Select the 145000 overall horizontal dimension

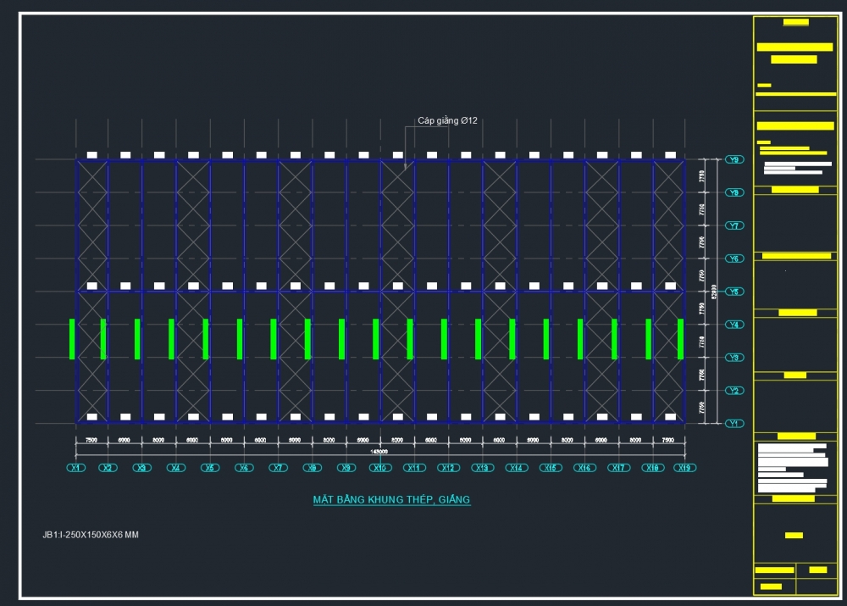tap(380, 451)
